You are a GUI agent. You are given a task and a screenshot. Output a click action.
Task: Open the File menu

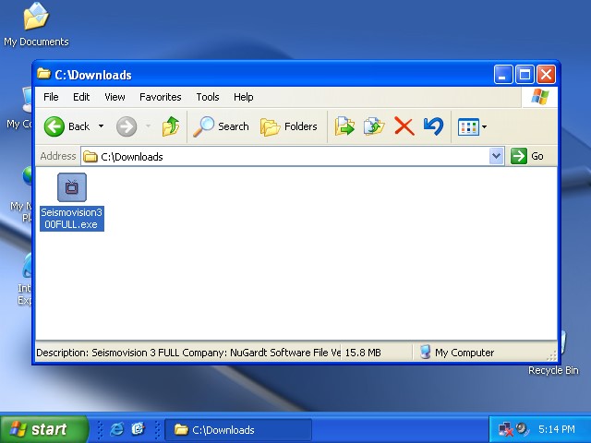[51, 97]
